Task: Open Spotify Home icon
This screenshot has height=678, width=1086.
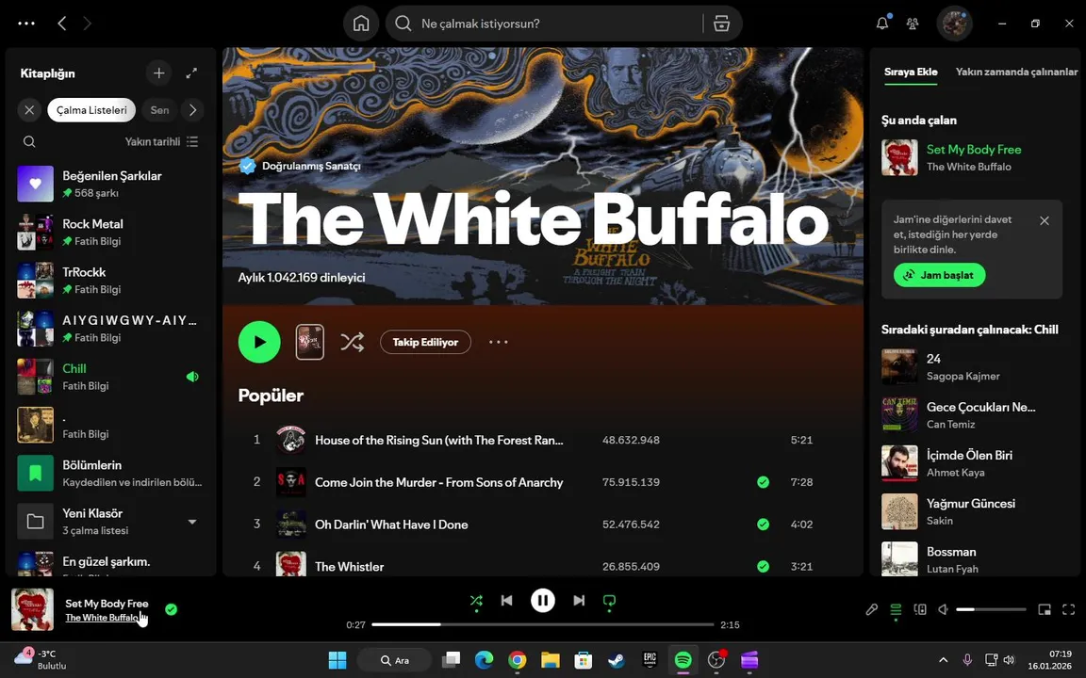Action: tap(361, 24)
